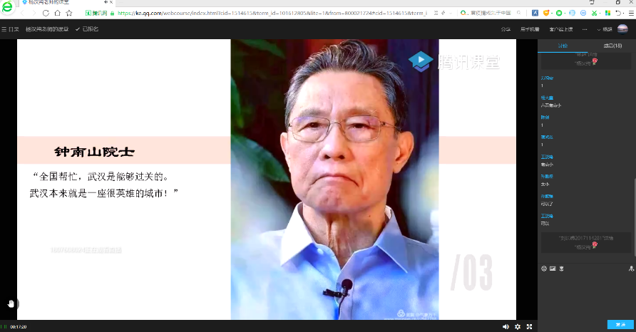Screen dimensions: 636x332
Task: Click the chat message '太小'
Action: pos(545,184)
